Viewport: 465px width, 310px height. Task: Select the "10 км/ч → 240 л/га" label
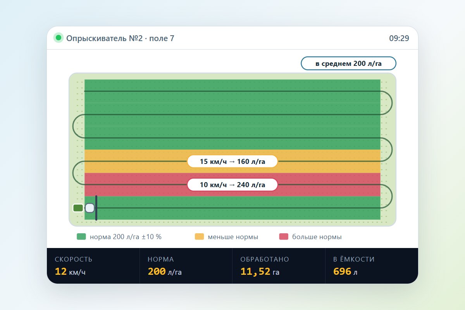point(232,185)
